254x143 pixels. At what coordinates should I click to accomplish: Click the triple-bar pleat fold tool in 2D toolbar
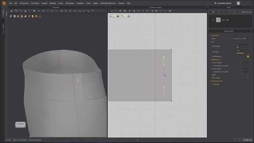point(156,11)
